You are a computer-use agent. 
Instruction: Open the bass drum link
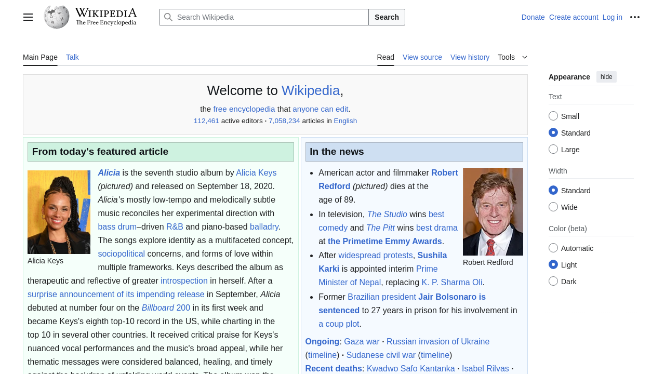coord(117,226)
